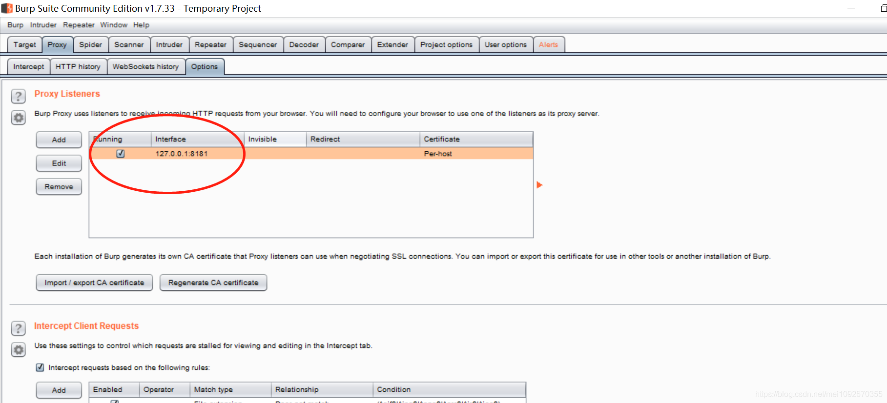This screenshot has width=887, height=403.
Task: Click Import / export CA certificate
Action: pyautogui.click(x=94, y=282)
